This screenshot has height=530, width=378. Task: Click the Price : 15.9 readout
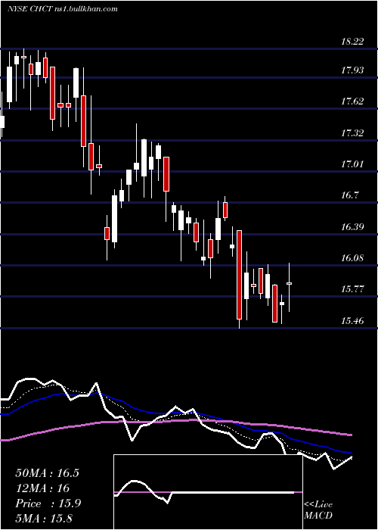click(48, 503)
